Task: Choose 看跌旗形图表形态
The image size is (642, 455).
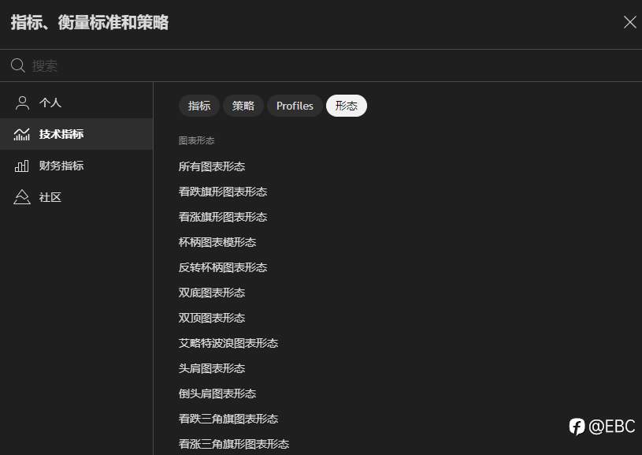Action: 223,192
